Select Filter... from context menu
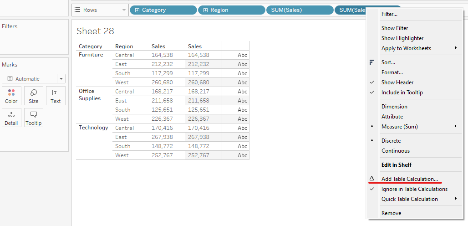 click(x=389, y=14)
